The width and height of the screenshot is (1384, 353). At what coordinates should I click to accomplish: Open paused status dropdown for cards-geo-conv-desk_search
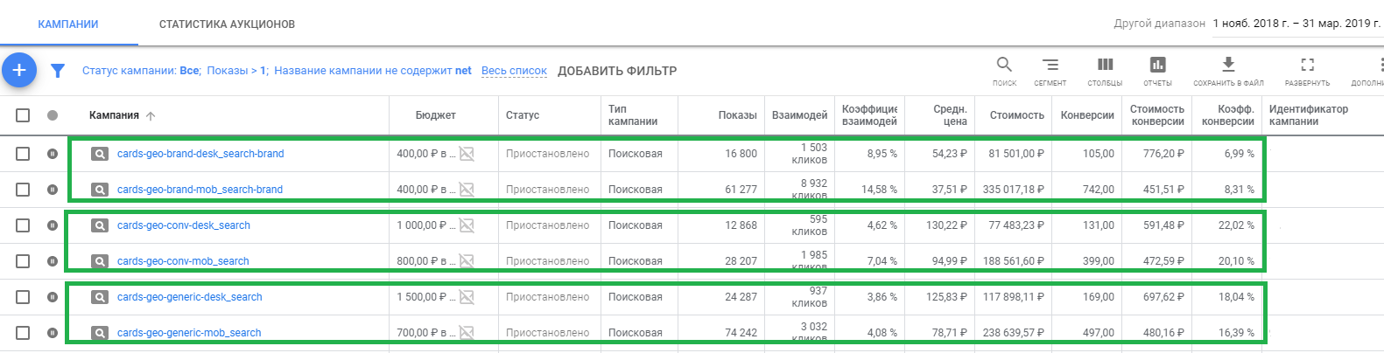pyautogui.click(x=53, y=225)
